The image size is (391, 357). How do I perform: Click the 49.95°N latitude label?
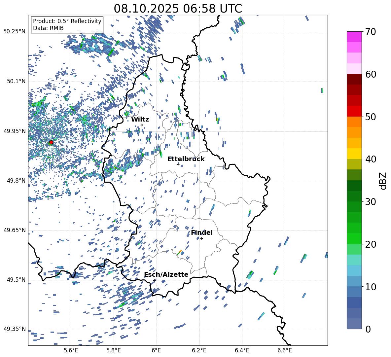click(x=15, y=131)
